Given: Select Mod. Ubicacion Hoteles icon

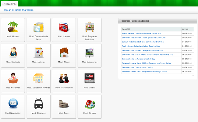Looking at the screenshot, I should [x=38, y=78].
